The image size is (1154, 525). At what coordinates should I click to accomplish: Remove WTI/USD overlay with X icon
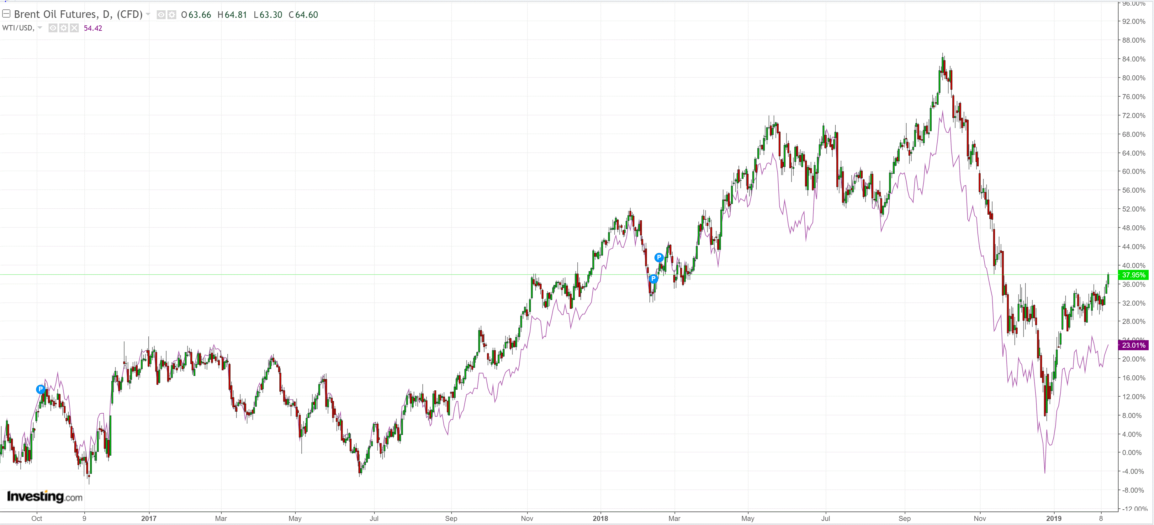[x=74, y=28]
